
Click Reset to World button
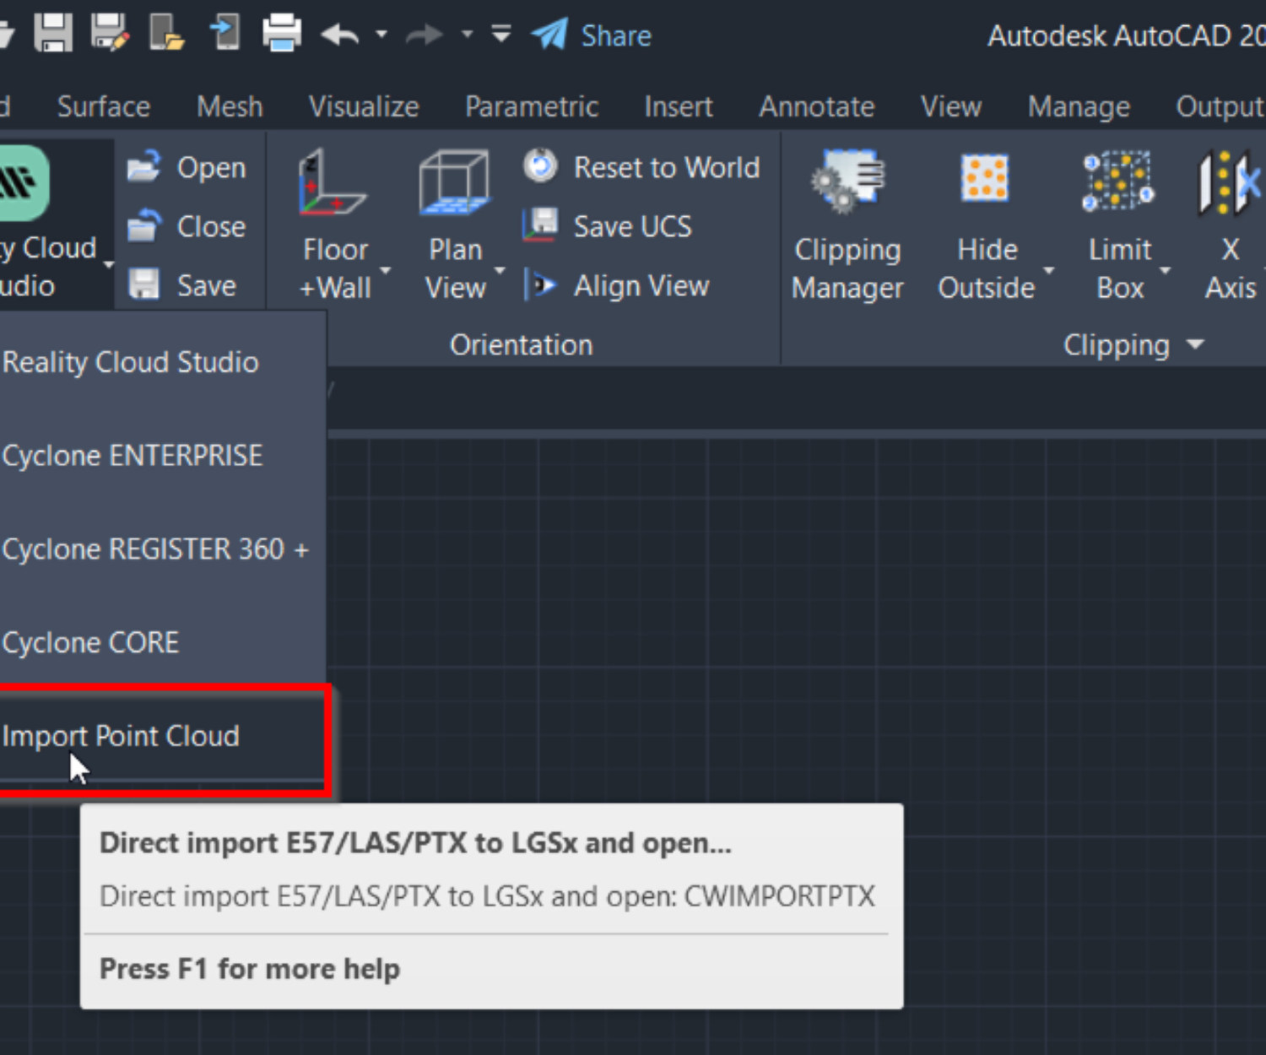(x=643, y=167)
